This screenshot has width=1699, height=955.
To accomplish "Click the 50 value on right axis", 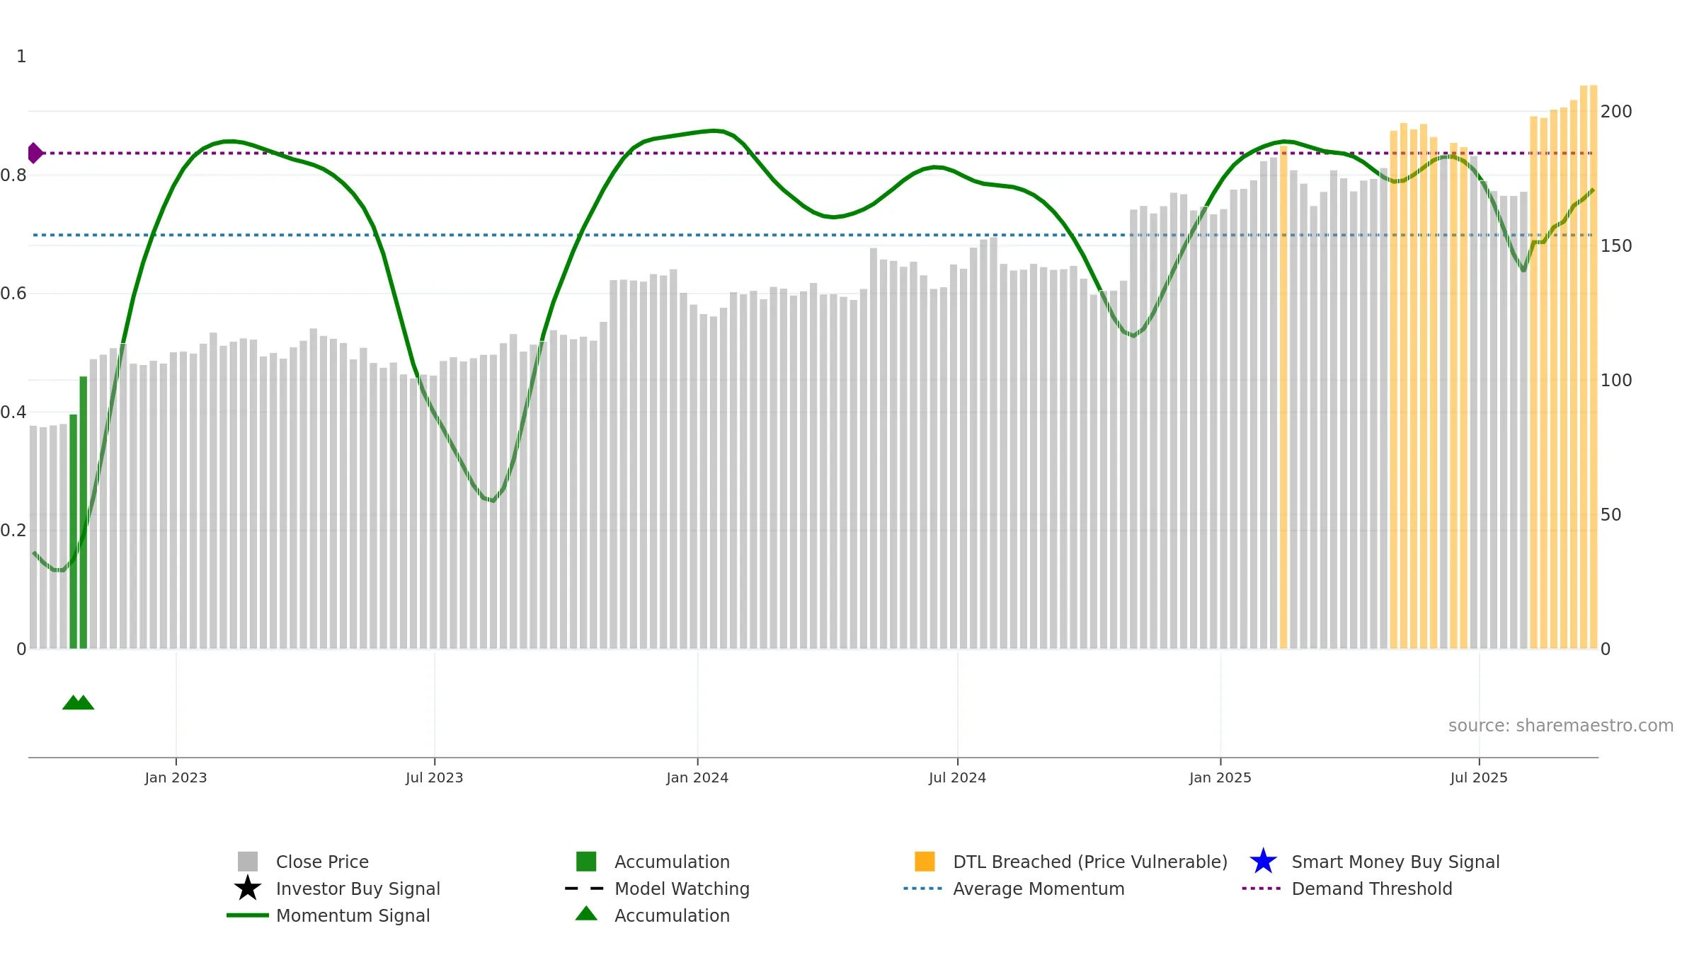I will point(1611,514).
